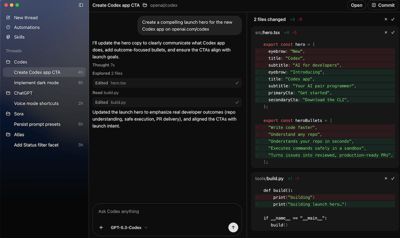Select the Implement dark mode thread

(44, 83)
